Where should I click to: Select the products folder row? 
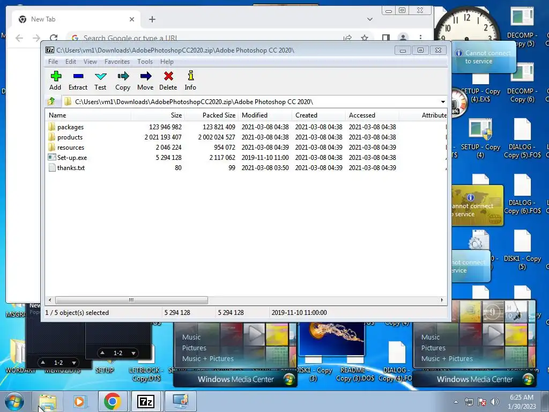click(x=246, y=137)
